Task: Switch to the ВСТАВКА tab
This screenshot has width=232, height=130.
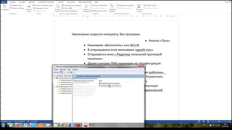Action: pyautogui.click(x=22, y=2)
